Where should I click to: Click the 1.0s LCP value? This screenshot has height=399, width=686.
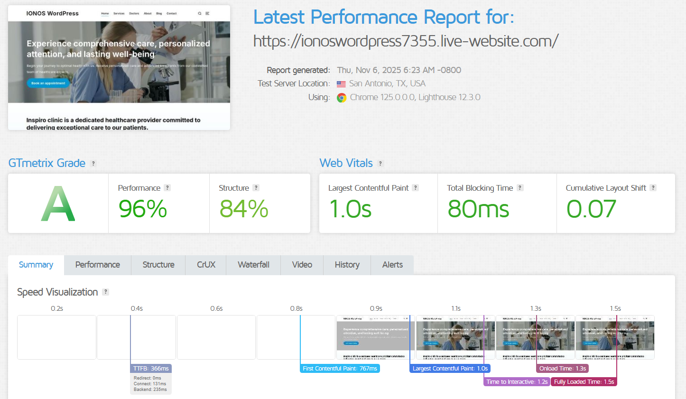pyautogui.click(x=351, y=209)
